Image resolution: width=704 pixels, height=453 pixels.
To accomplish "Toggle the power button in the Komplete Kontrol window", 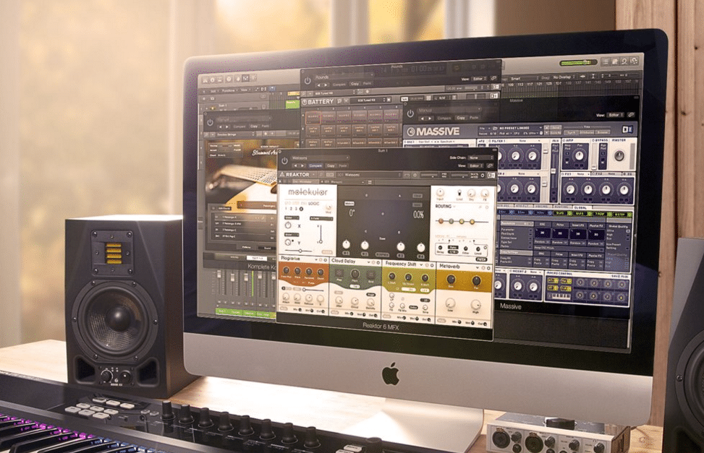I will [210, 122].
